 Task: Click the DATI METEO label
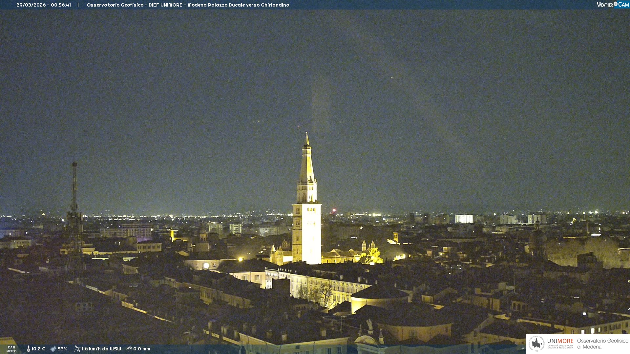pos(11,349)
